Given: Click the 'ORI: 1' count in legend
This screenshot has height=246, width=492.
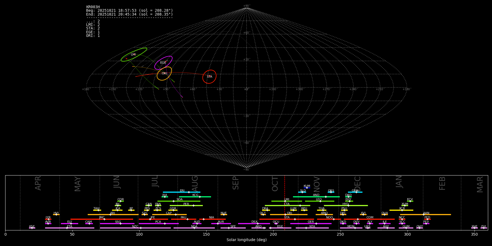Looking at the screenshot, I should [93, 36].
